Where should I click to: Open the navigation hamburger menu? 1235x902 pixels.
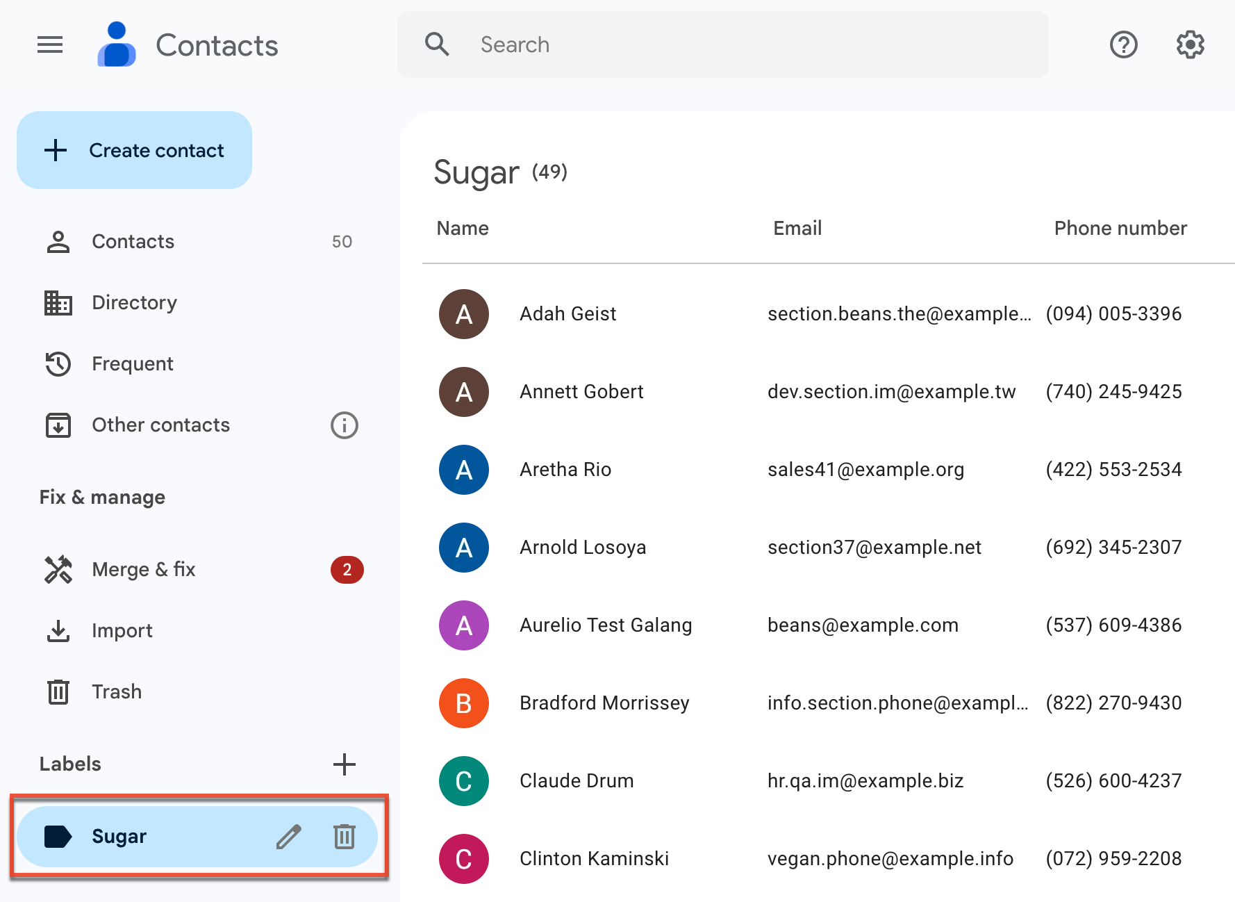click(49, 44)
